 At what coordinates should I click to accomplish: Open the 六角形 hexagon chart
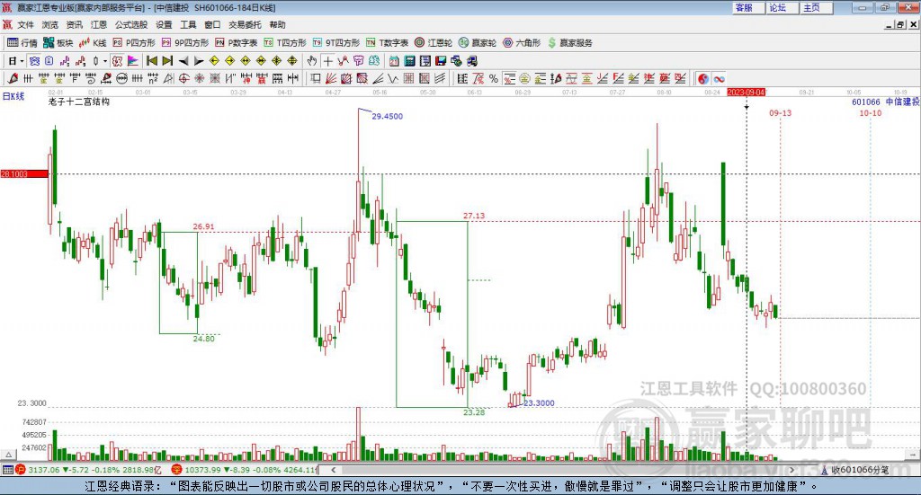pos(522,43)
